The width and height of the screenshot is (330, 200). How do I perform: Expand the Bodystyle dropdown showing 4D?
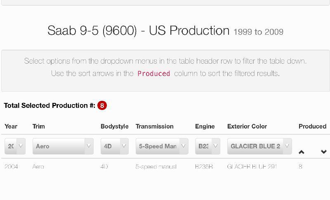tap(114, 146)
